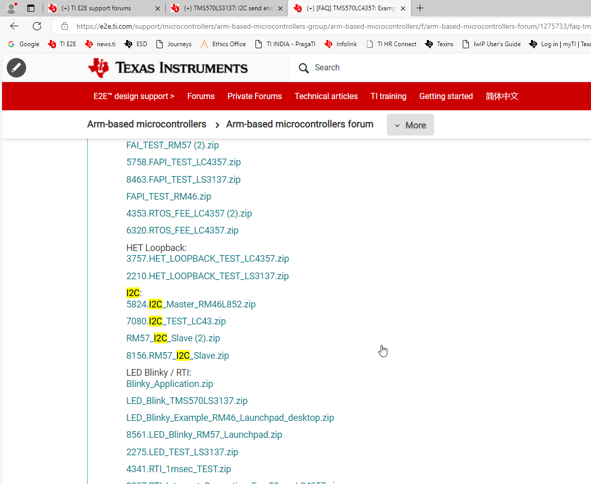Image resolution: width=591 pixels, height=484 pixels.
Task: Click the highlighted I2C: heading text
Action: coord(134,293)
